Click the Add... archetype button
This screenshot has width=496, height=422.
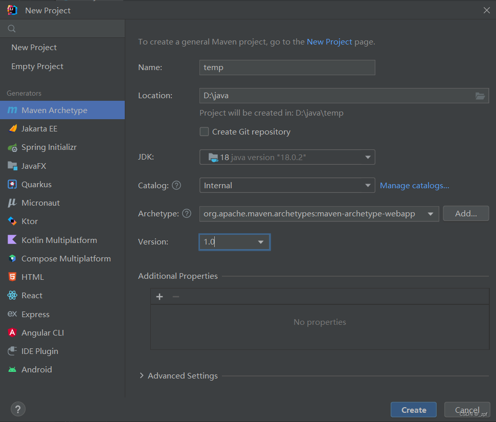point(466,213)
